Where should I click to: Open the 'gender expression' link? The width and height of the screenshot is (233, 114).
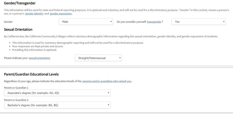tap(61, 14)
